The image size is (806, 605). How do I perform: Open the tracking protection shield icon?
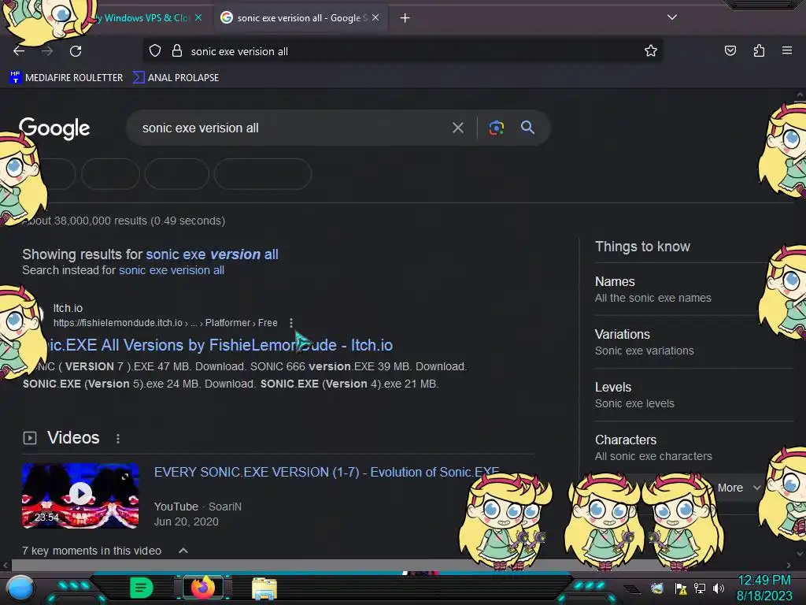click(x=155, y=51)
